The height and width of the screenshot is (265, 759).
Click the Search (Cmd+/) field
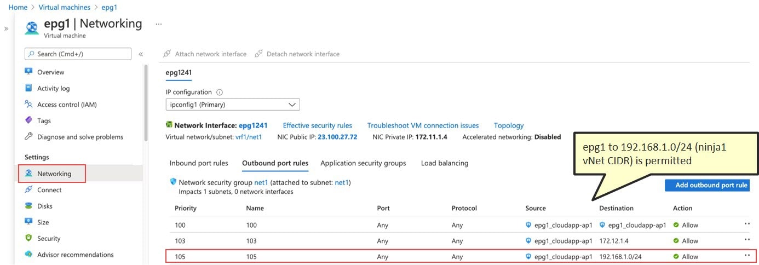(x=78, y=54)
